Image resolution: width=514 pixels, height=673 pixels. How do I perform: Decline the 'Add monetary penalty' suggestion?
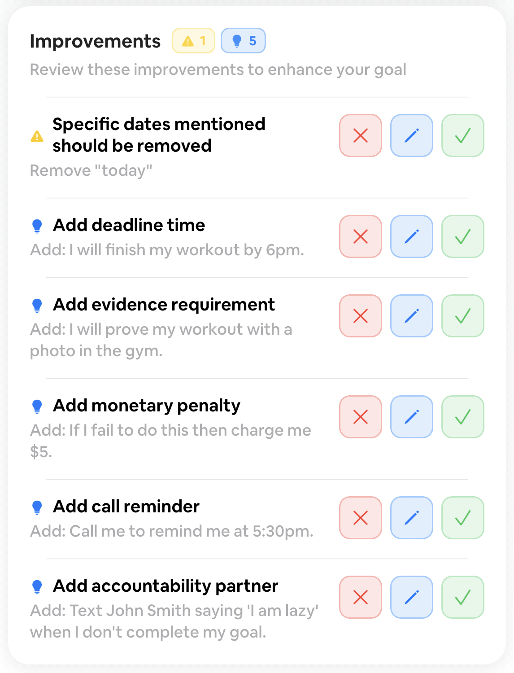pos(361,417)
